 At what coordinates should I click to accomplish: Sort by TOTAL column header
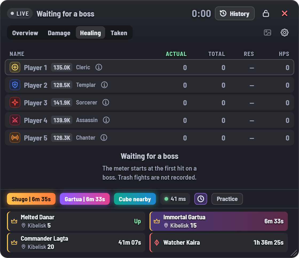click(x=217, y=54)
